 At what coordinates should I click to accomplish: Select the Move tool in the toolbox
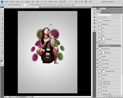point(2,10)
